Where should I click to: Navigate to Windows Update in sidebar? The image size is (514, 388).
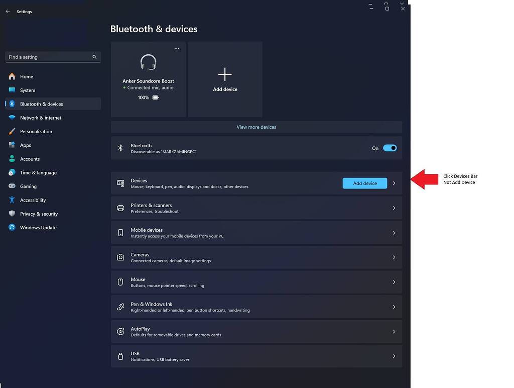(x=53, y=228)
